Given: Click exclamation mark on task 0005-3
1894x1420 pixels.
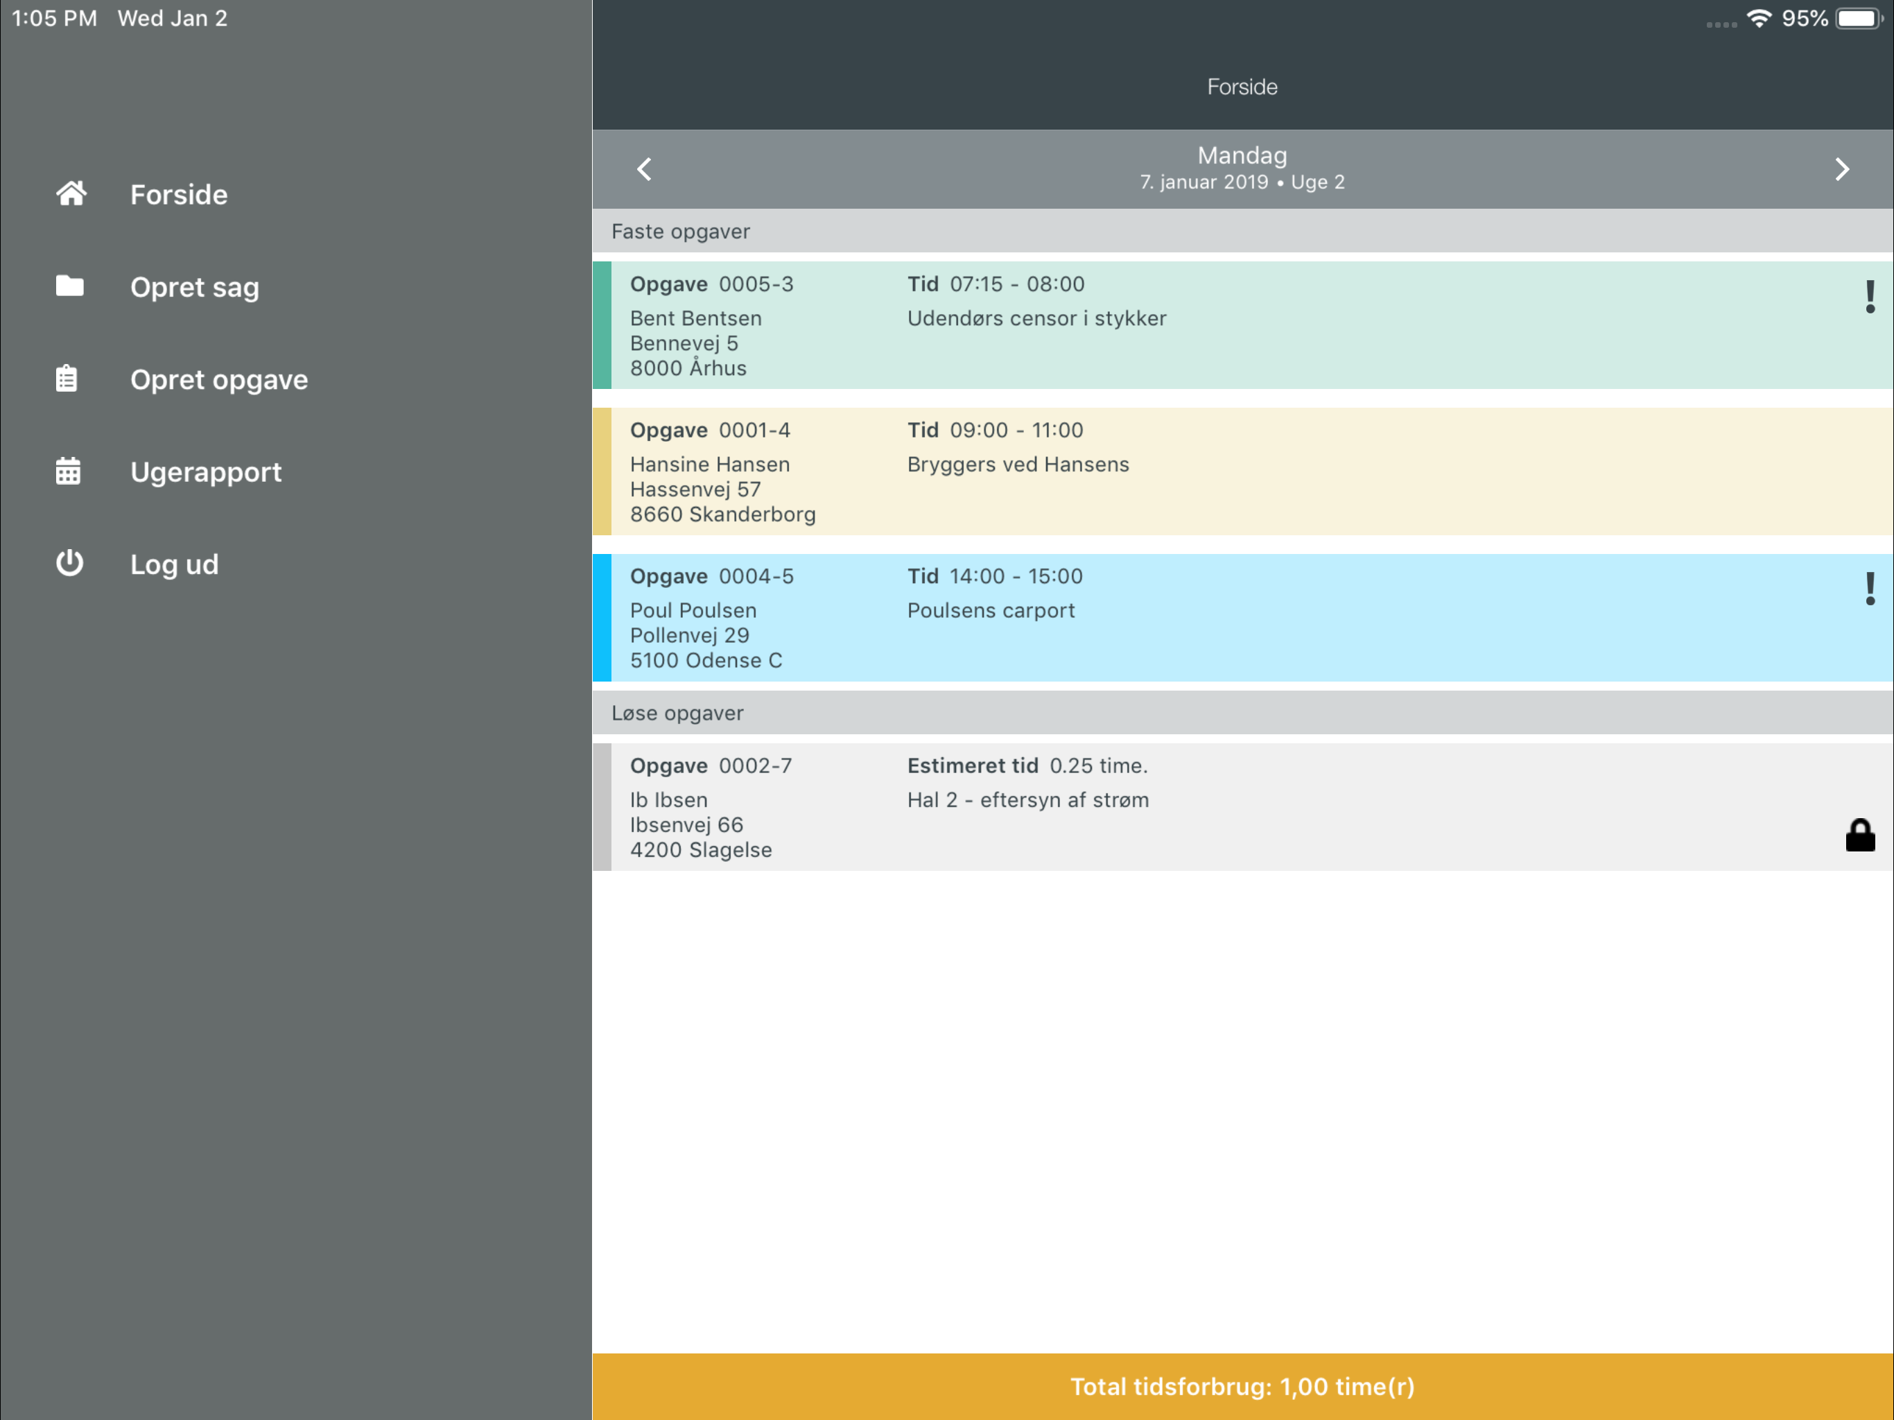Looking at the screenshot, I should 1870,297.
